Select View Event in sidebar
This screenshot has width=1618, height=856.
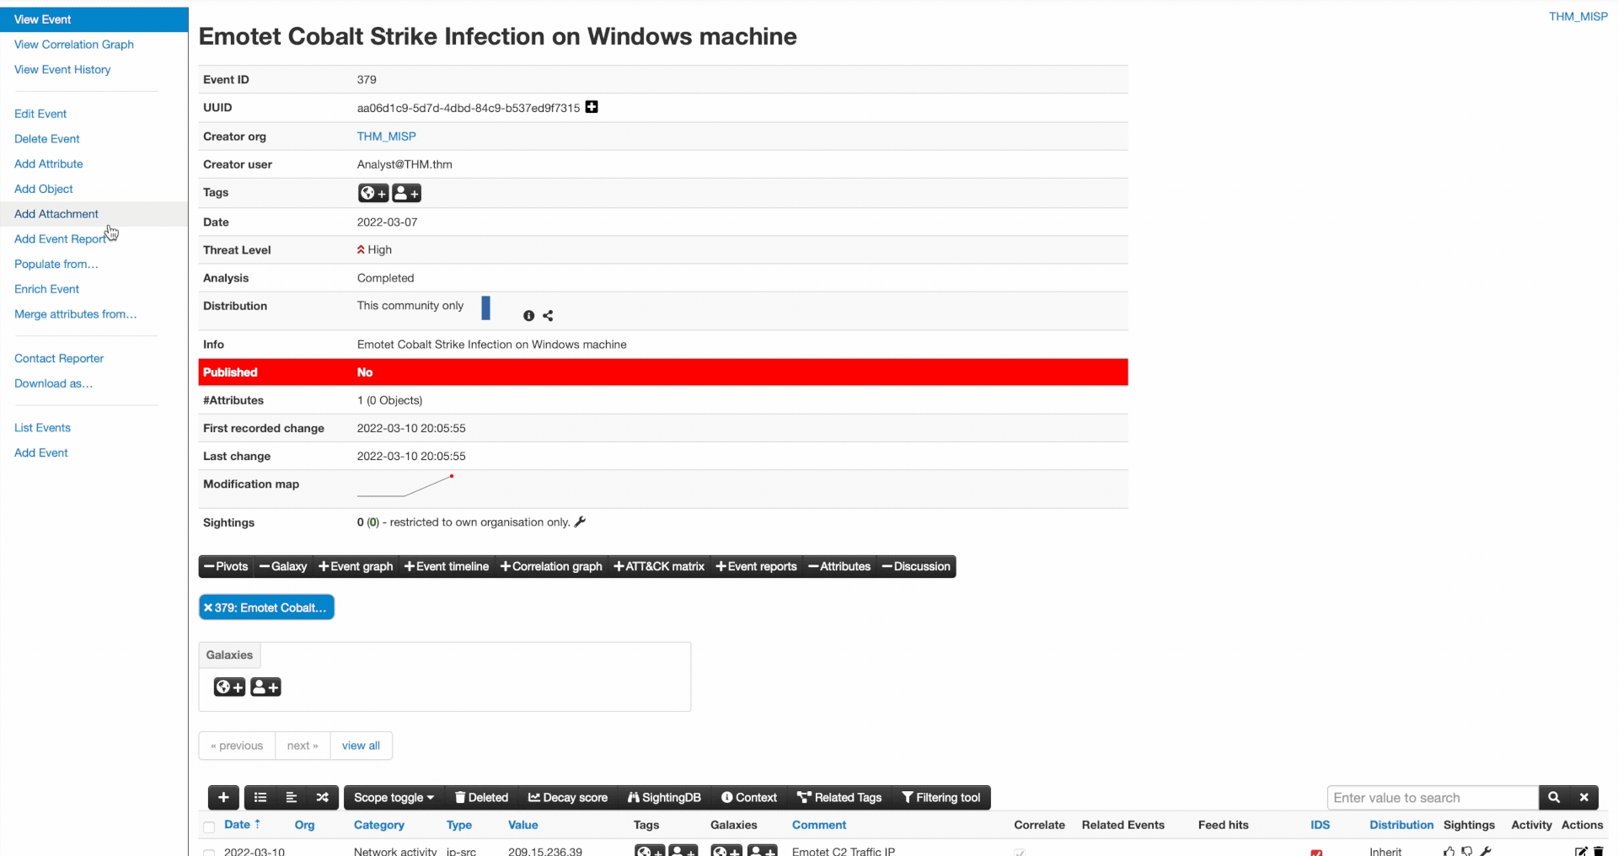coord(94,19)
